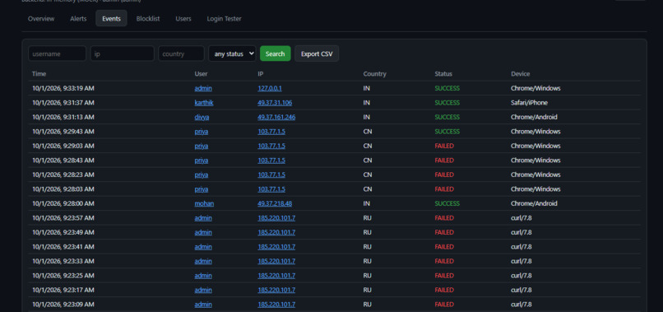Screen dimensions: 663x312
Task: Open IP link 49.37.161.246
Action: click(x=276, y=117)
